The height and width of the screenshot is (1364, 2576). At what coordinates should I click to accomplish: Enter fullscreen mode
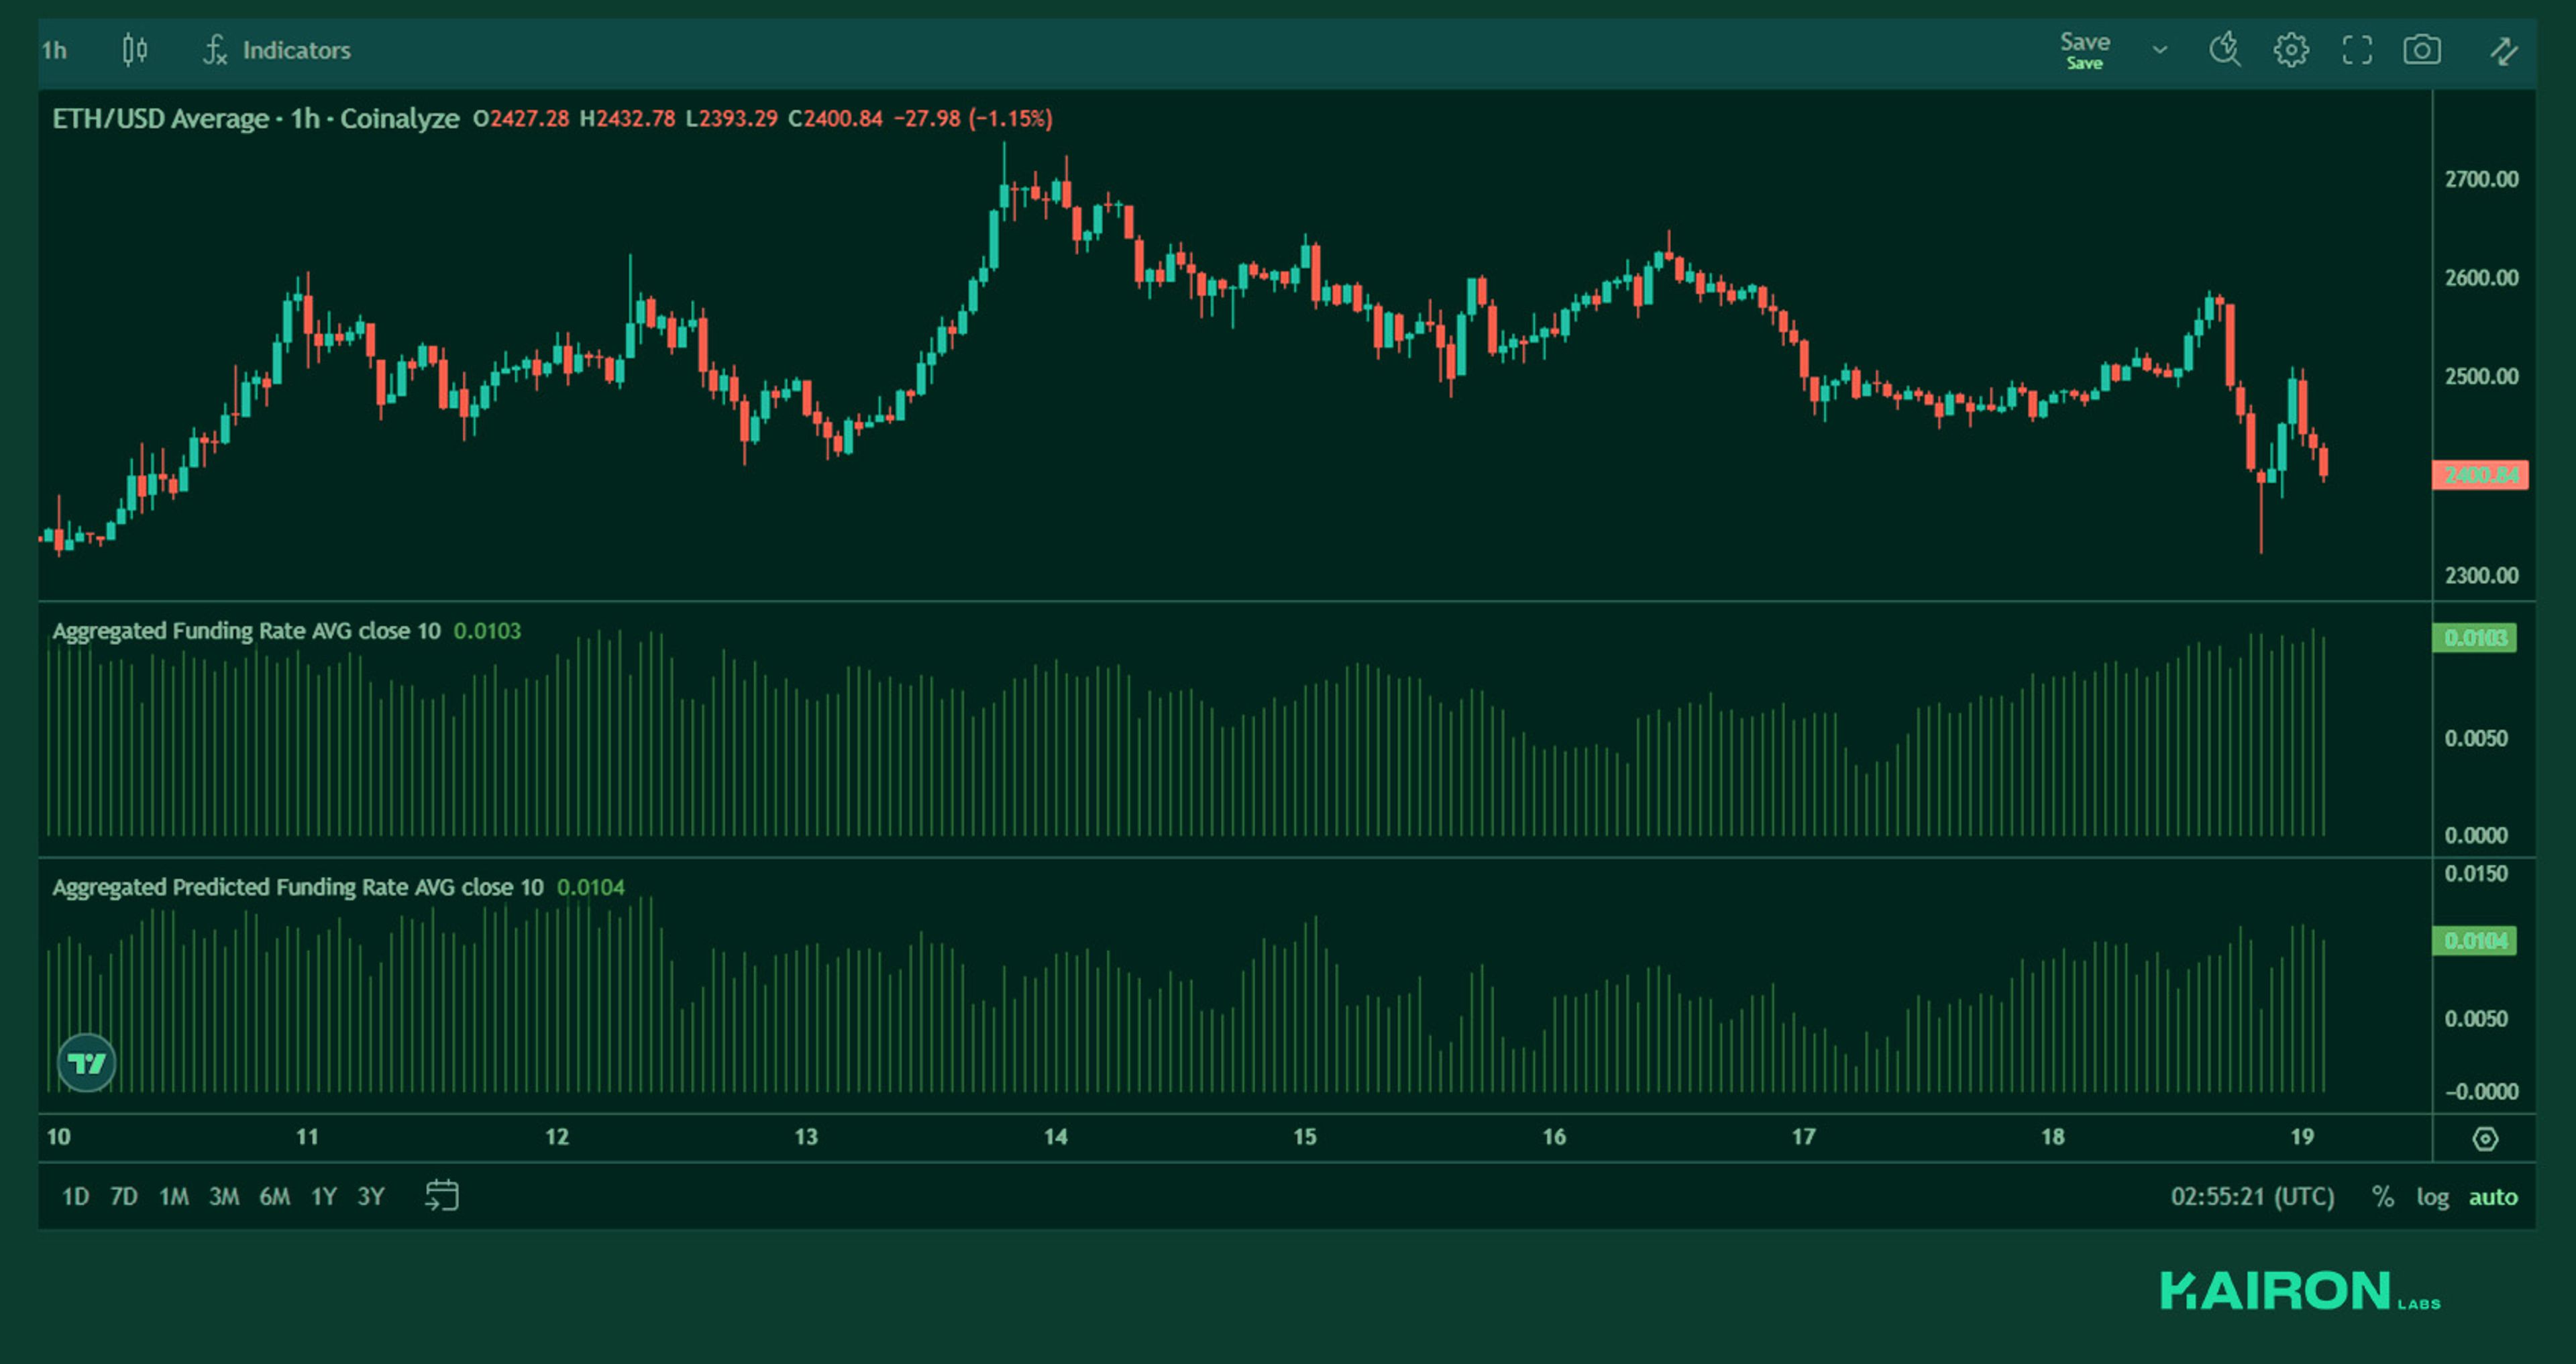coord(2357,50)
